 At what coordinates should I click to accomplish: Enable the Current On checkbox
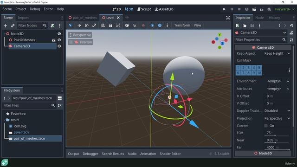[266, 126]
